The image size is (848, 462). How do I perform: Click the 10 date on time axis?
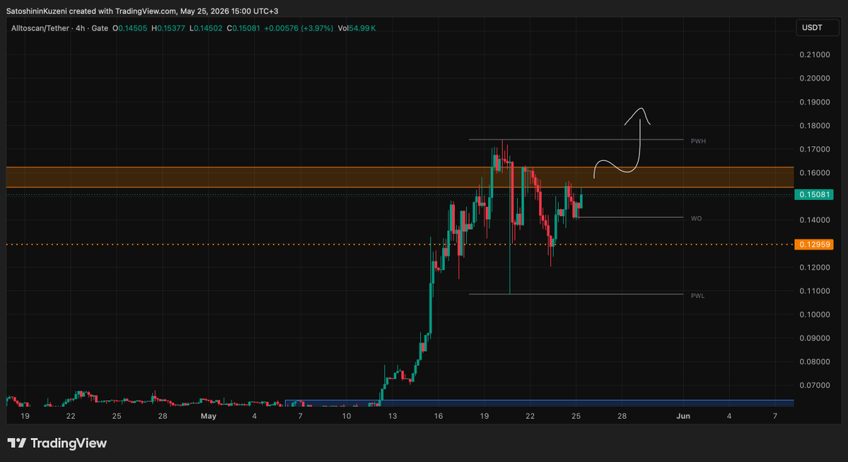click(x=346, y=416)
